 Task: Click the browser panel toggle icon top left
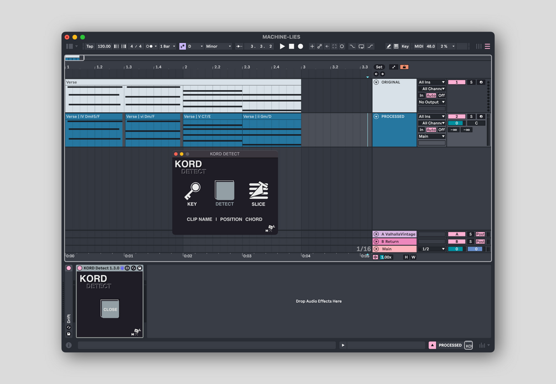click(70, 46)
